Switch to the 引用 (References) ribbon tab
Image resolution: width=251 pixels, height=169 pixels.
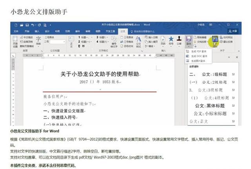(x=67, y=31)
